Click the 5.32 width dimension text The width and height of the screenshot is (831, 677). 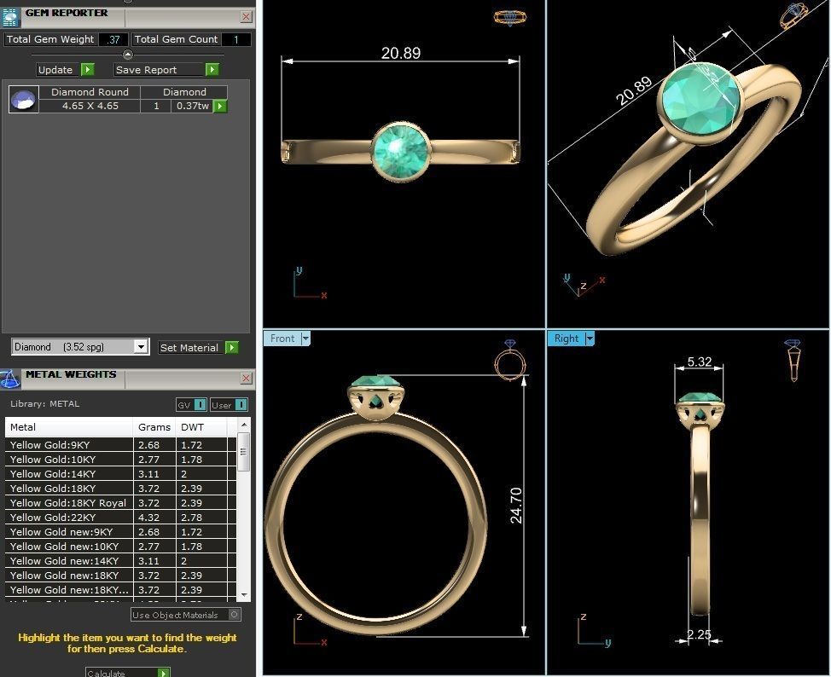[x=699, y=362]
